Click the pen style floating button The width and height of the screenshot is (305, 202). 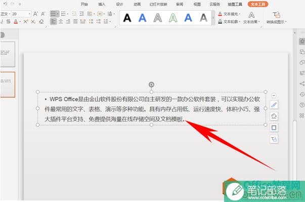[x=274, y=105]
